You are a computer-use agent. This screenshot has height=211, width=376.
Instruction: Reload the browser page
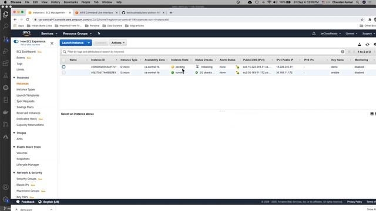coord(28,19)
